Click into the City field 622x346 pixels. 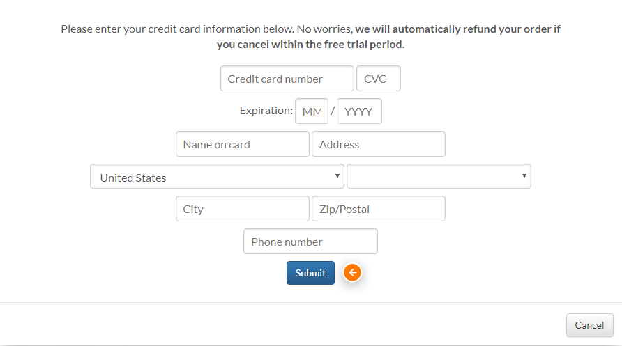coord(243,208)
